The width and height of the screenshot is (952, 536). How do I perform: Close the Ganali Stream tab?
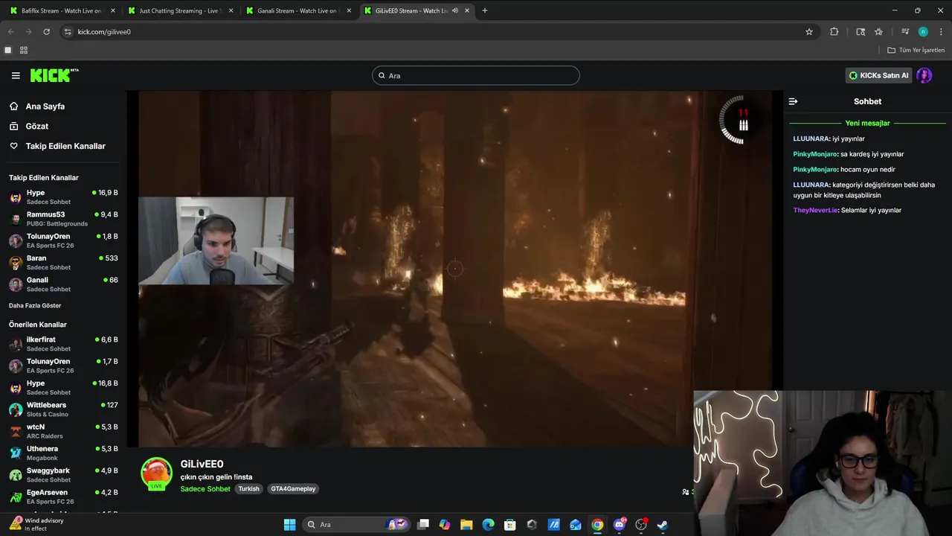click(349, 10)
